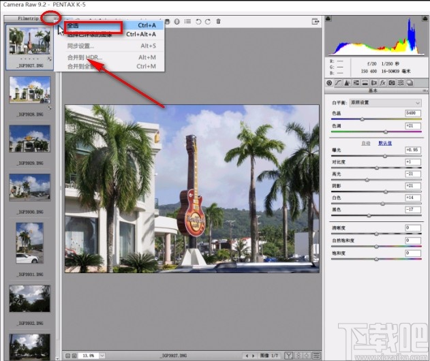Adjust the saturation slider handle
430x361 pixels.
click(376, 259)
